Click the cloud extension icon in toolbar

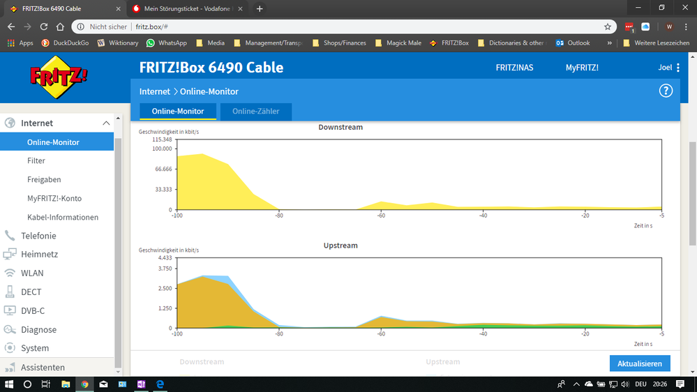pos(645,27)
